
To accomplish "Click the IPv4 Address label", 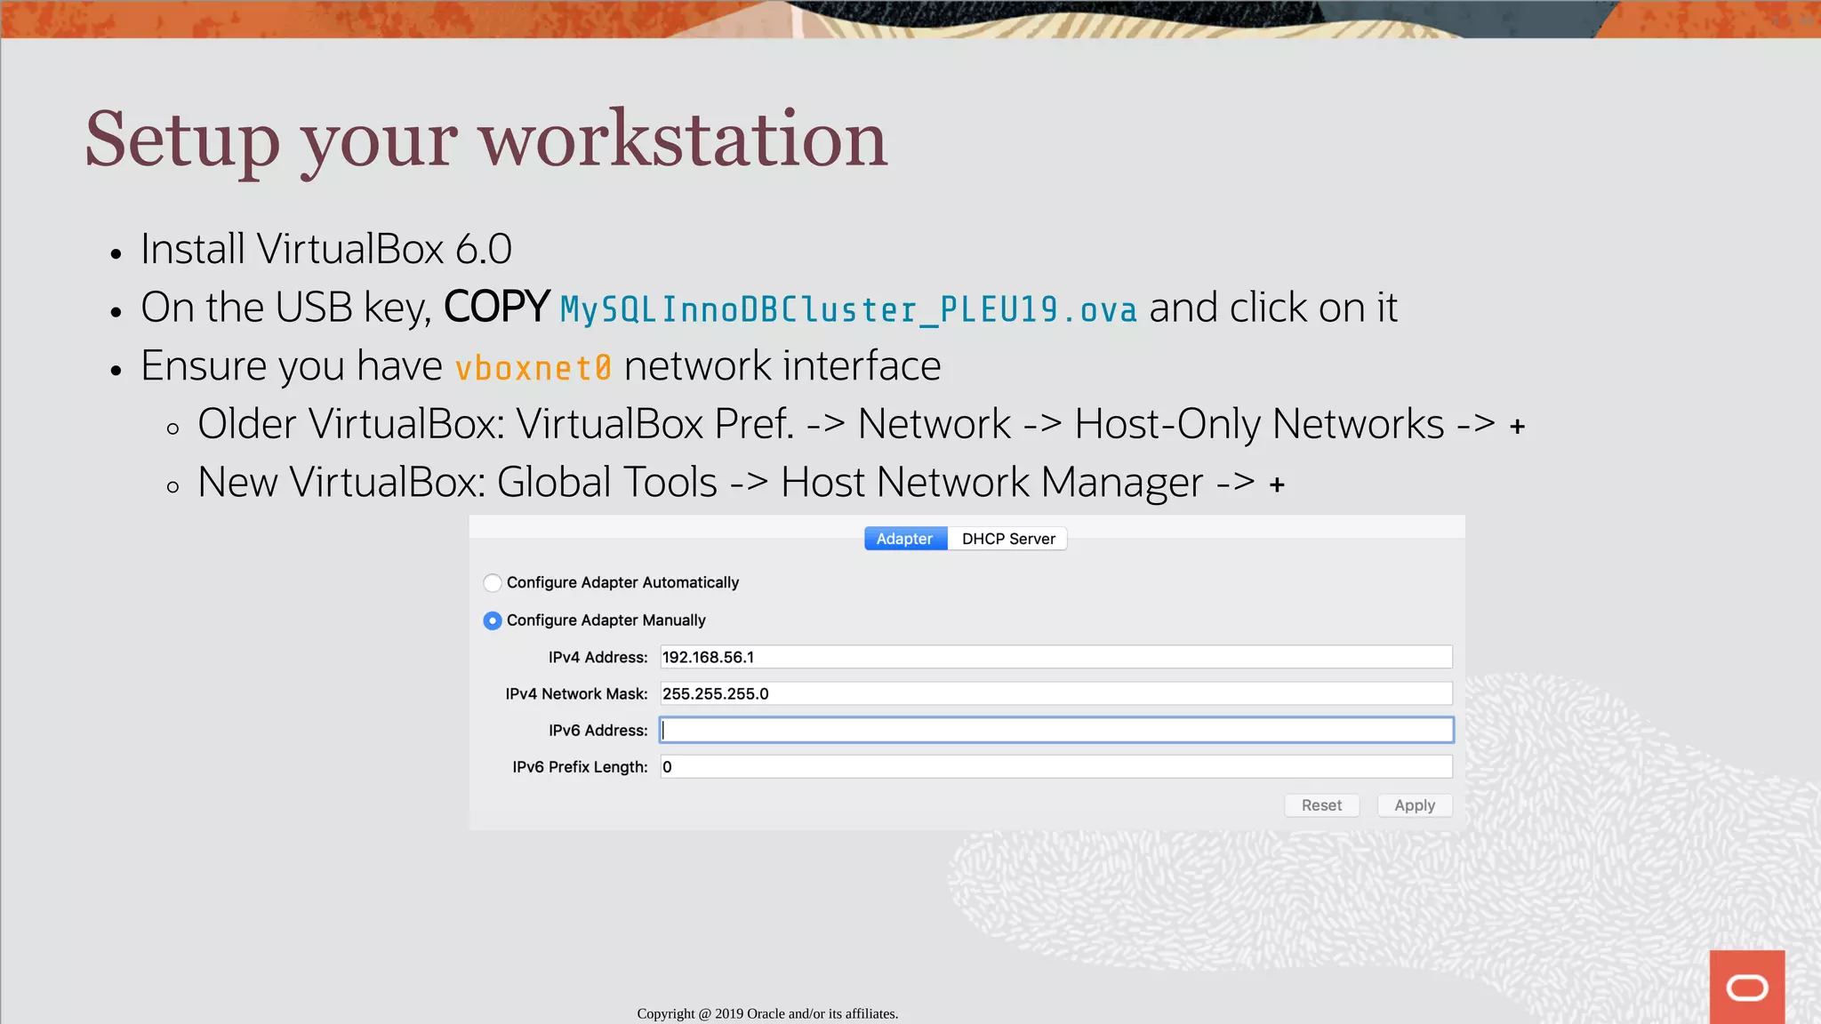I will coord(598,658).
